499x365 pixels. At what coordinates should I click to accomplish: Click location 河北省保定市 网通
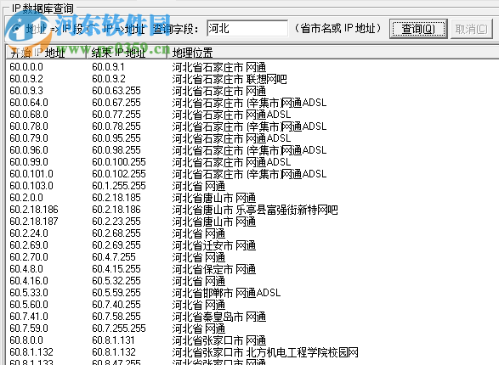214,269
